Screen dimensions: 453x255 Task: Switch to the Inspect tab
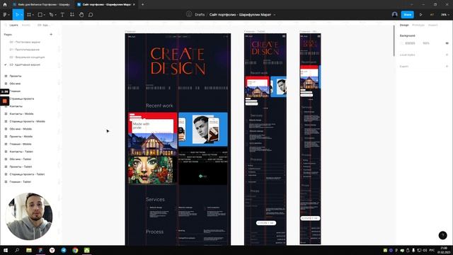pyautogui.click(x=432, y=25)
